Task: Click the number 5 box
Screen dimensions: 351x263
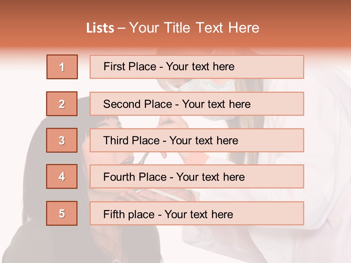Action: [x=62, y=213]
